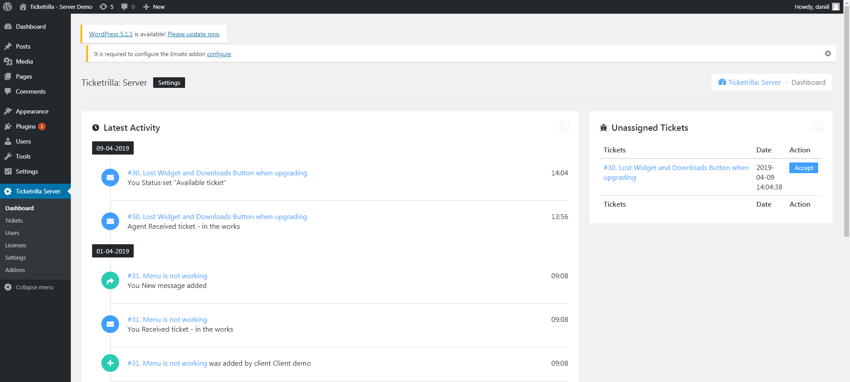Viewport: 850px width, 382px height.
Task: Open Tickets submenu under Ticketrilla Server
Action: pyautogui.click(x=14, y=220)
